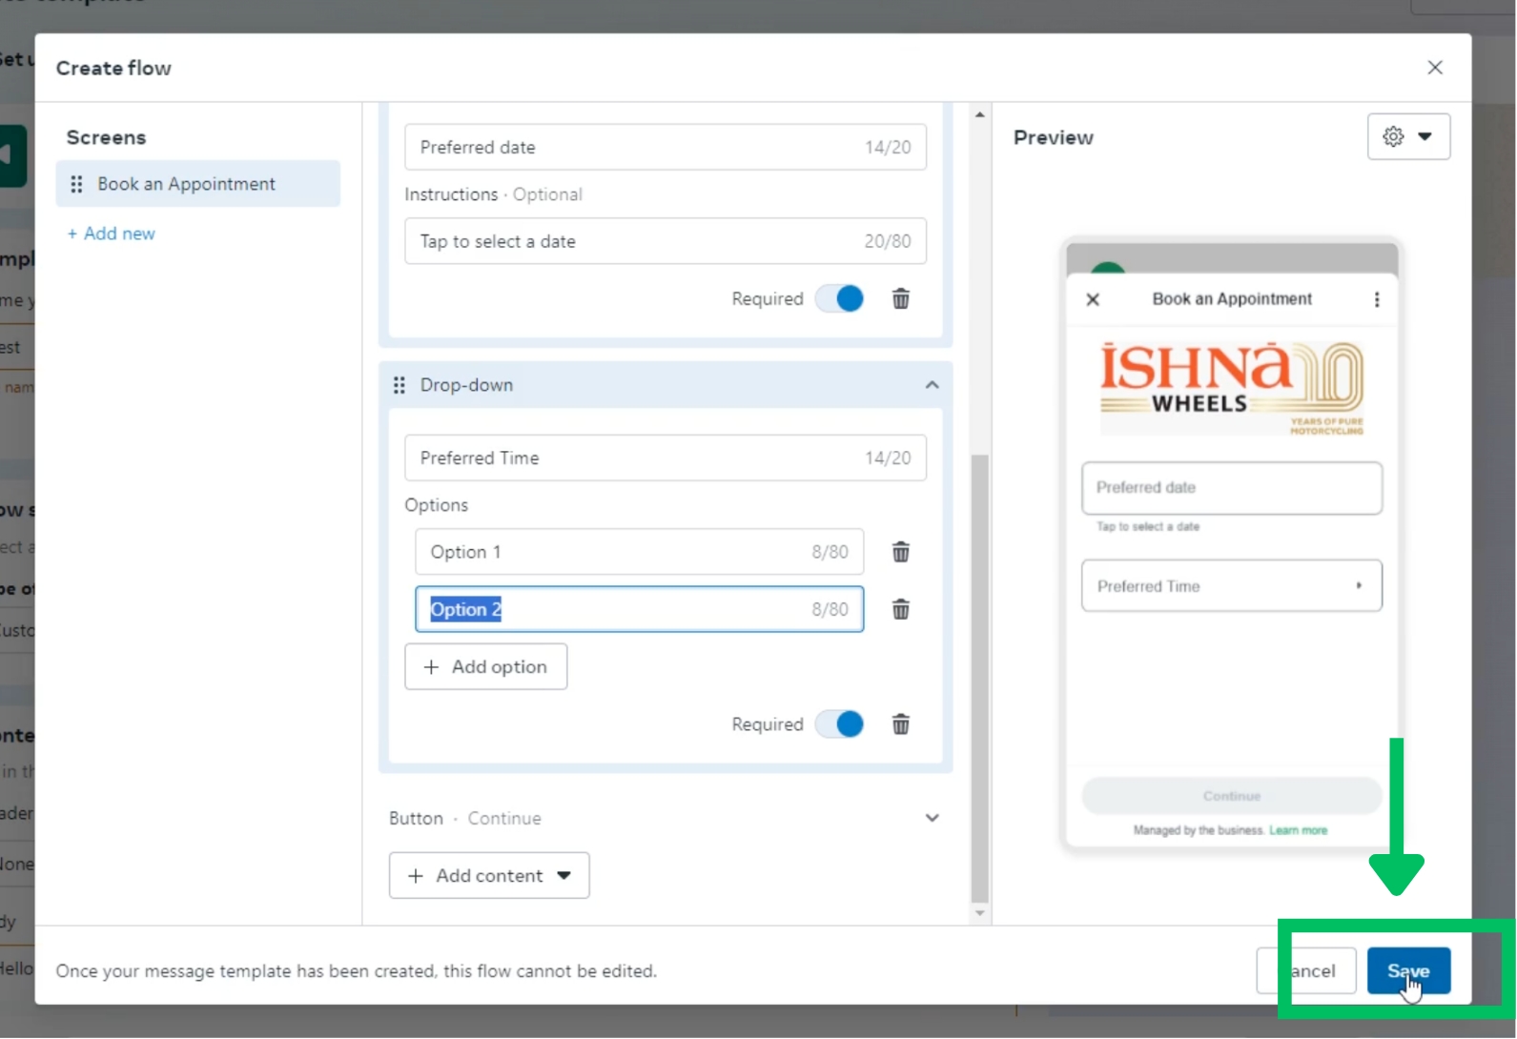The image size is (1517, 1039).
Task: Click the vertical scrollbar in editor panel
Action: (979, 677)
